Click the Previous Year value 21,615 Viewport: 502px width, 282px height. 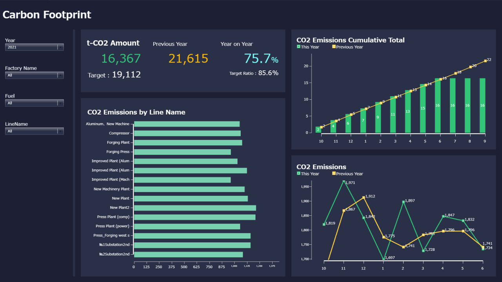click(188, 59)
